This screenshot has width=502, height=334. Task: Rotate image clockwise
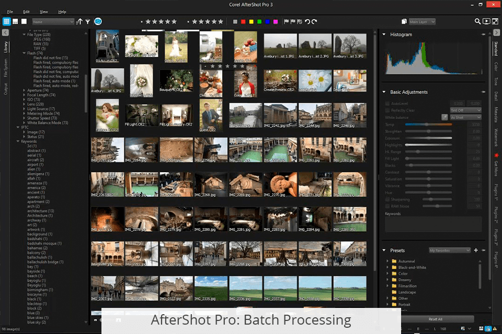click(314, 21)
